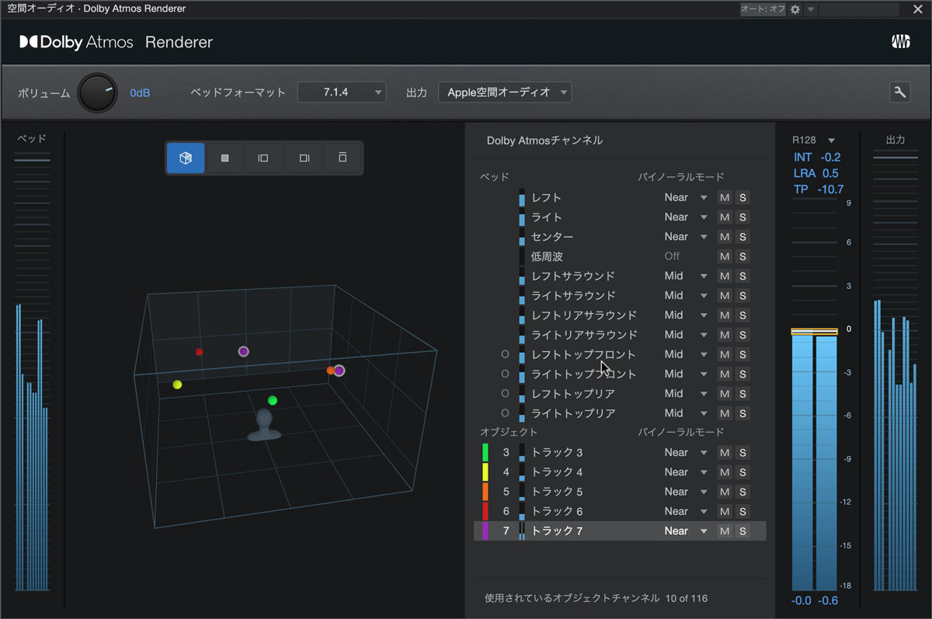Click the title bar text field
This screenshot has height=619, width=932.
click(859, 9)
